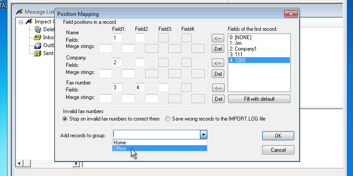Viewport: 353px width, 176px height.
Task: Click Company Field1 input containing 2
Action: (x=117, y=63)
